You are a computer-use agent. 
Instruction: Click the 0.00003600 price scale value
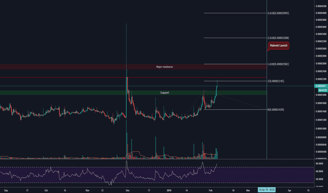coord(321,27)
